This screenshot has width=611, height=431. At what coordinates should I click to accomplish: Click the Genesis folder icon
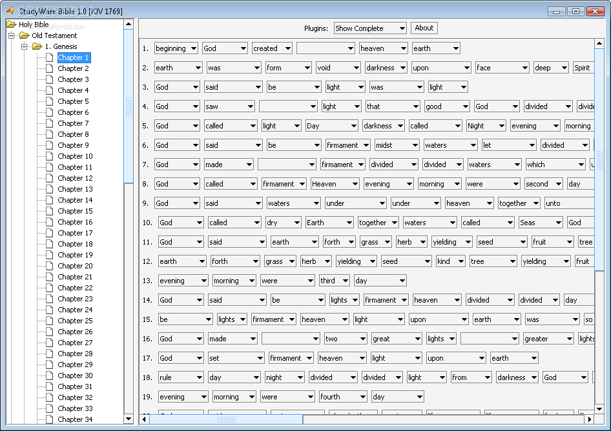37,46
